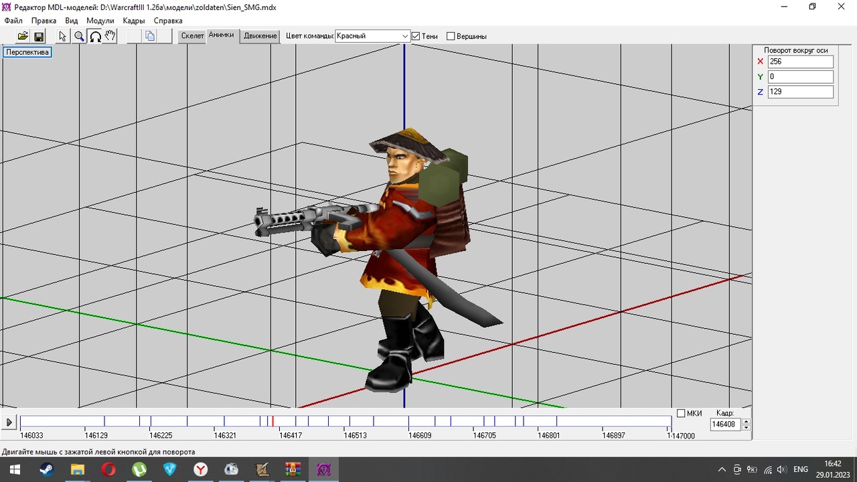This screenshot has height=482, width=857.
Task: Select the rotate view tool
Action: click(95, 36)
